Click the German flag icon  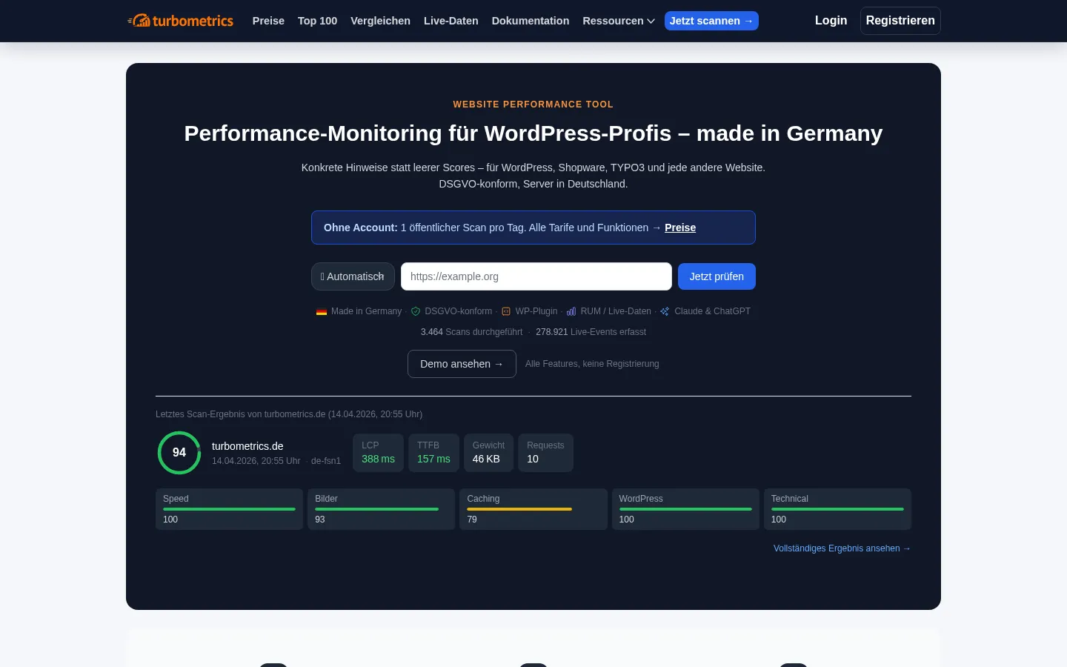322,312
